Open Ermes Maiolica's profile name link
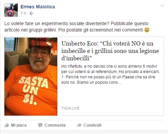 pyautogui.click(x=38, y=7)
